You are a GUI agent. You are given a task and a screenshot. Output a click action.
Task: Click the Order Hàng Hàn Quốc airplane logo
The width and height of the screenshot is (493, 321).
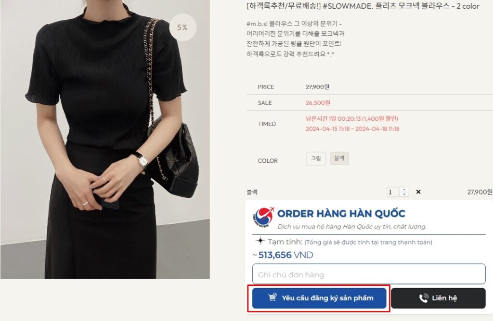263,217
